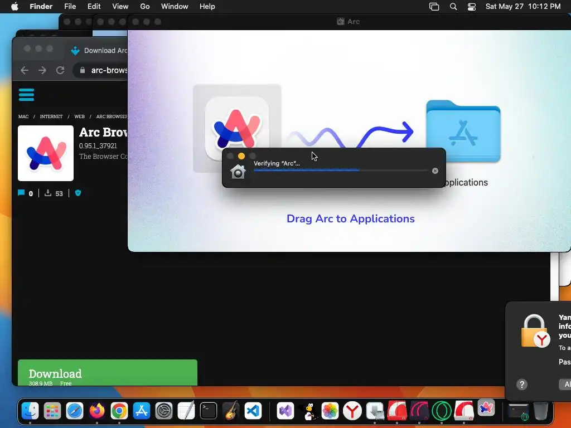
Task: Follow the WEB breadcrumb link
Action: [x=79, y=116]
